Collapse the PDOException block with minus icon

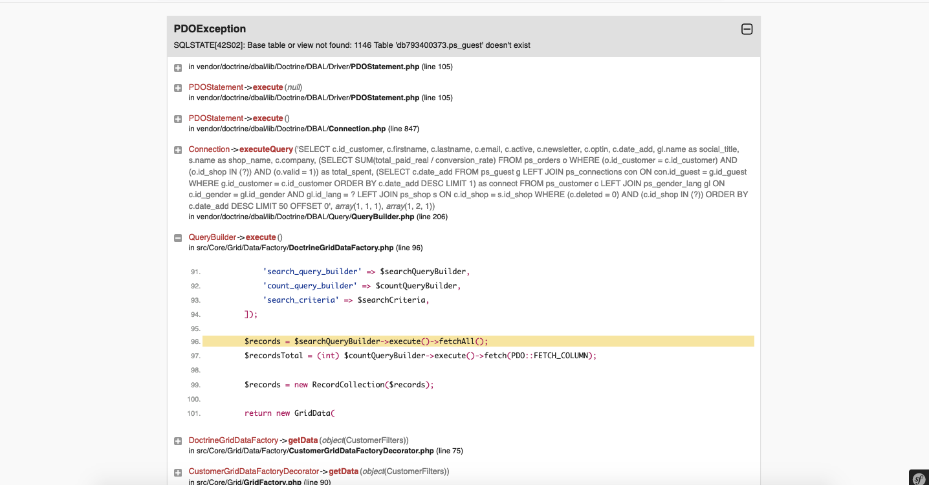[x=747, y=29]
